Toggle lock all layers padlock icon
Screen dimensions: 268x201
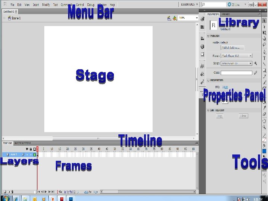(x=31, y=149)
